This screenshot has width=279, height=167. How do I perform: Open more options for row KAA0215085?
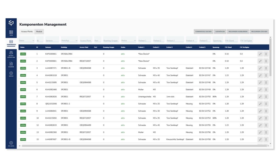pos(266,82)
